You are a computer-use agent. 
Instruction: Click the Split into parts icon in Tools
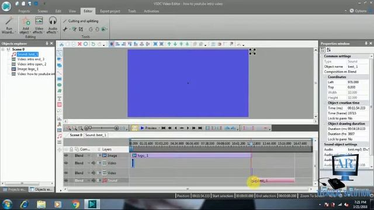coord(74,29)
